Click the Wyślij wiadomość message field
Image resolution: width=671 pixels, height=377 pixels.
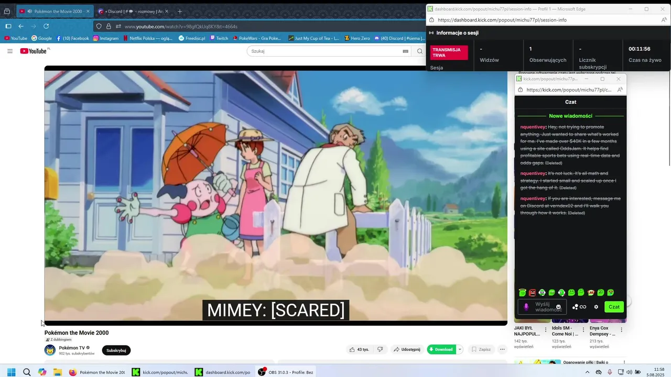point(543,307)
